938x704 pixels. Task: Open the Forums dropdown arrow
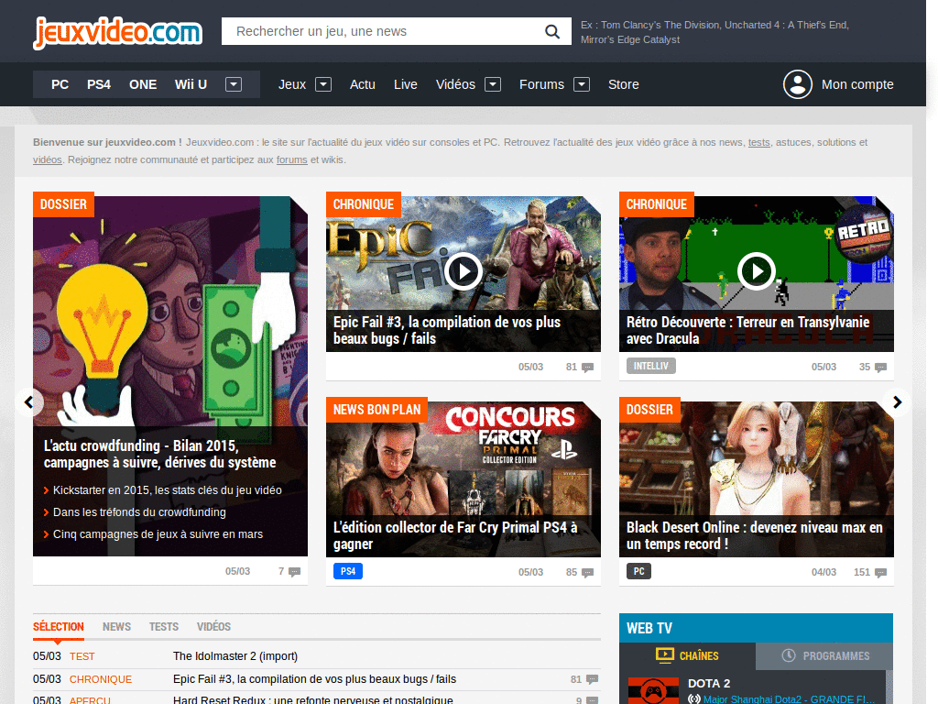point(582,84)
